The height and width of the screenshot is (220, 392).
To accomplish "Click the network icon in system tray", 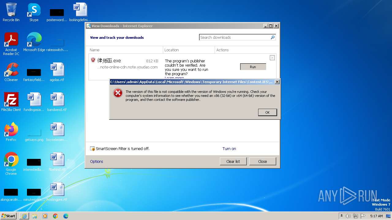I will [356, 216].
